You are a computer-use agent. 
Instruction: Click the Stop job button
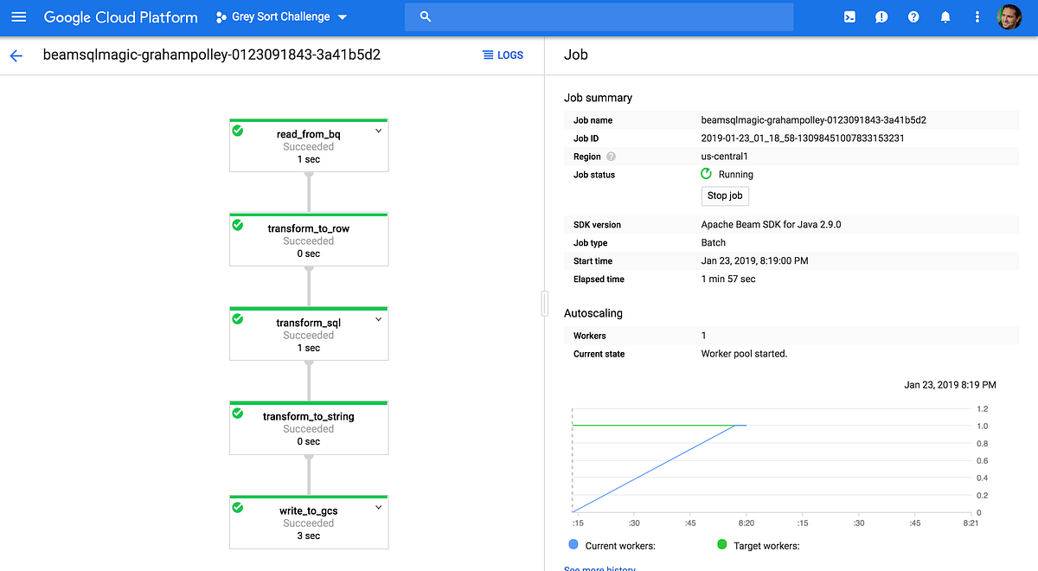point(725,196)
